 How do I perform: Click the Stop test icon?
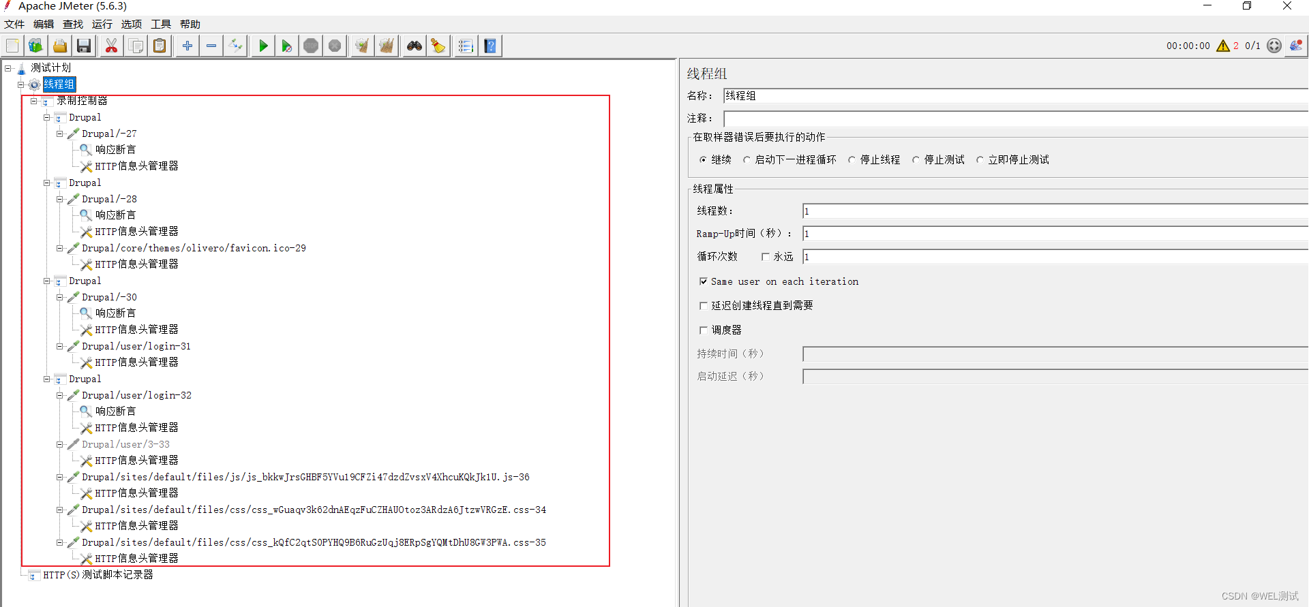pos(311,46)
